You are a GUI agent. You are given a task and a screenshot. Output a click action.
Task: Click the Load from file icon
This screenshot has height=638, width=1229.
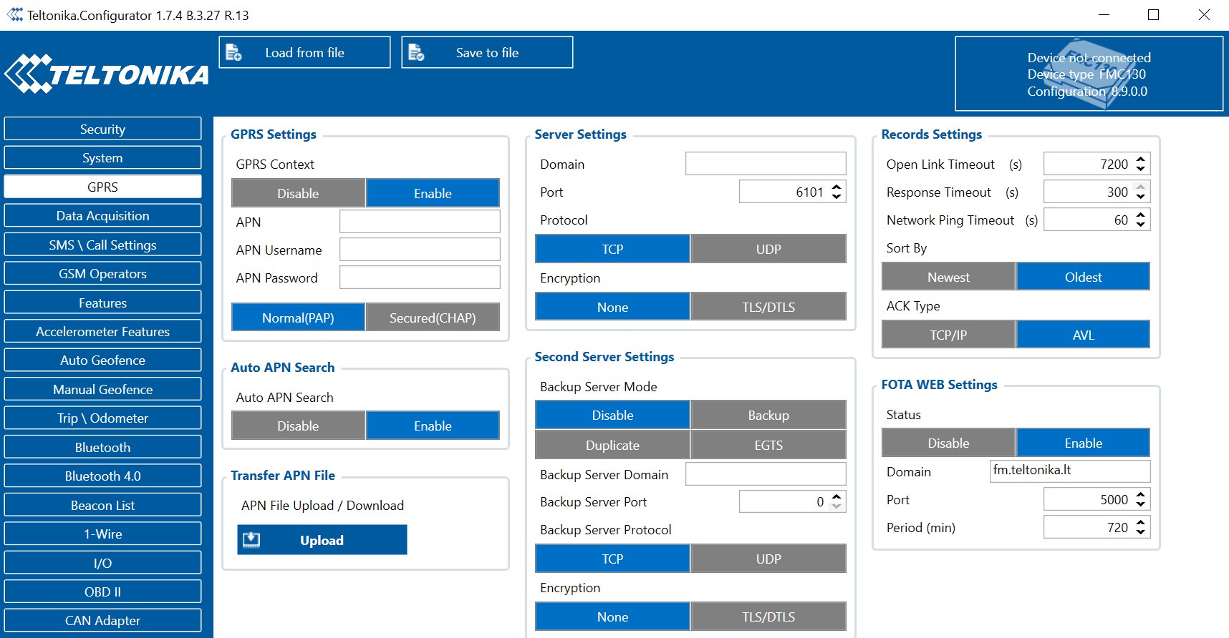tap(233, 52)
